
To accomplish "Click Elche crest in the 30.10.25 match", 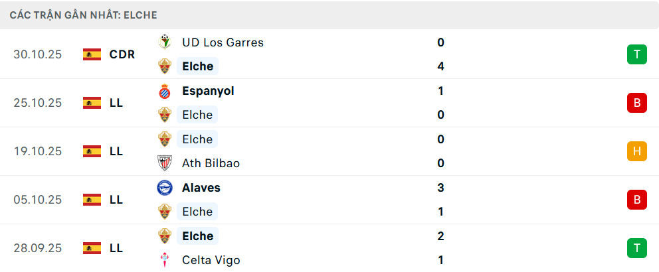I will pos(164,66).
